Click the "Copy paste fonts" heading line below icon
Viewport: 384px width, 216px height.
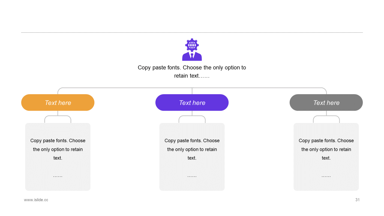pos(192,67)
